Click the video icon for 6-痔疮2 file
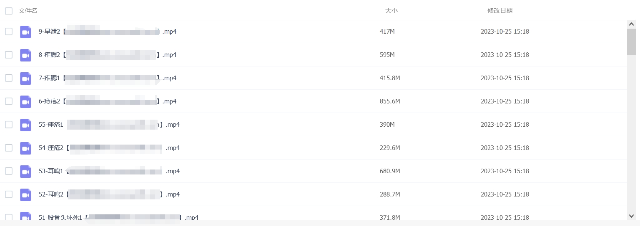 (x=25, y=101)
